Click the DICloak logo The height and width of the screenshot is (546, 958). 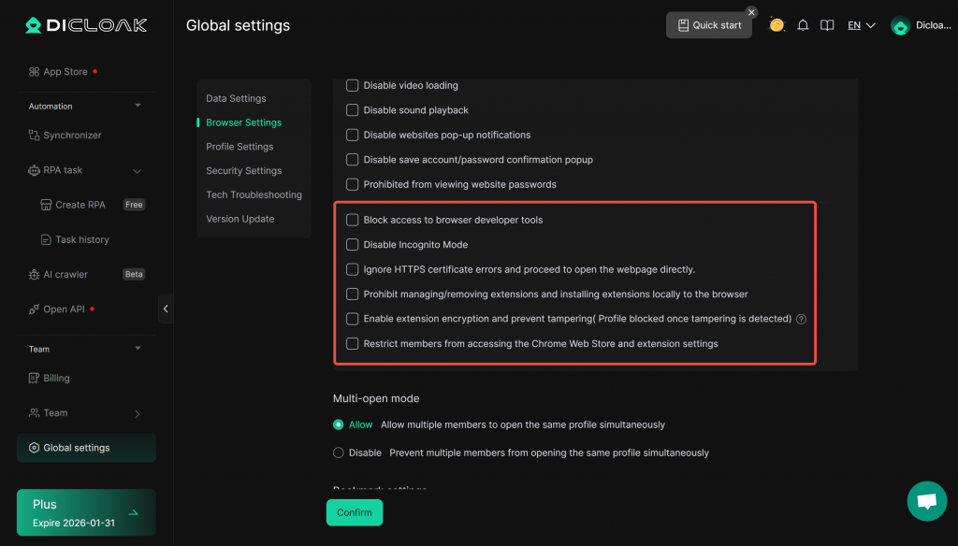86,25
